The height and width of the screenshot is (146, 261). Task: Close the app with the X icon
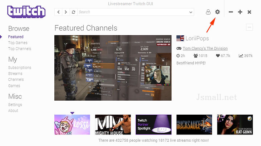(x=249, y=12)
